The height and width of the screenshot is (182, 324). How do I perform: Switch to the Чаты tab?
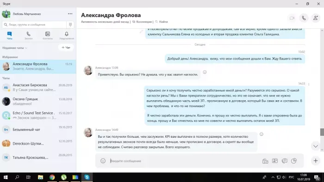click(x=10, y=36)
